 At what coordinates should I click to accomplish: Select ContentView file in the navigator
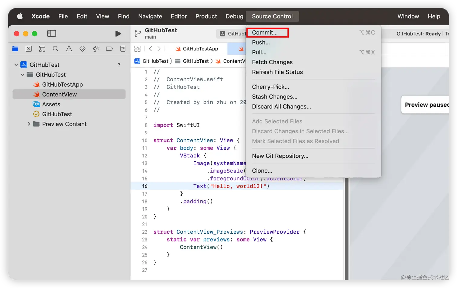click(x=69, y=94)
